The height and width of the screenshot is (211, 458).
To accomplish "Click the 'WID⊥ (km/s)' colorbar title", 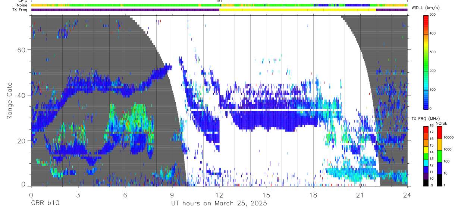I will click(425, 8).
